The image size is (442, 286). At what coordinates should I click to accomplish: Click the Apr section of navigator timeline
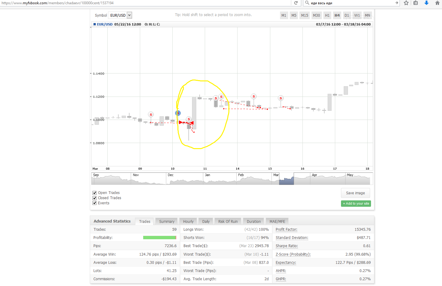click(328, 179)
